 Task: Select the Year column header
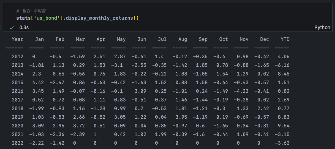click(17, 39)
